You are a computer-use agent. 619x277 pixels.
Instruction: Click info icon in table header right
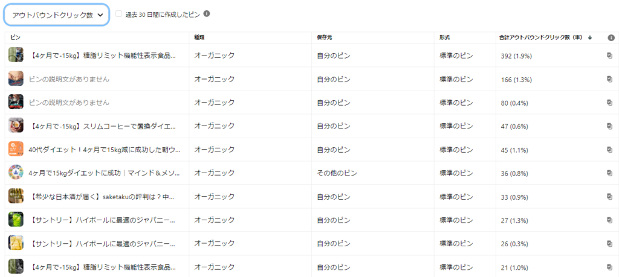[611, 38]
